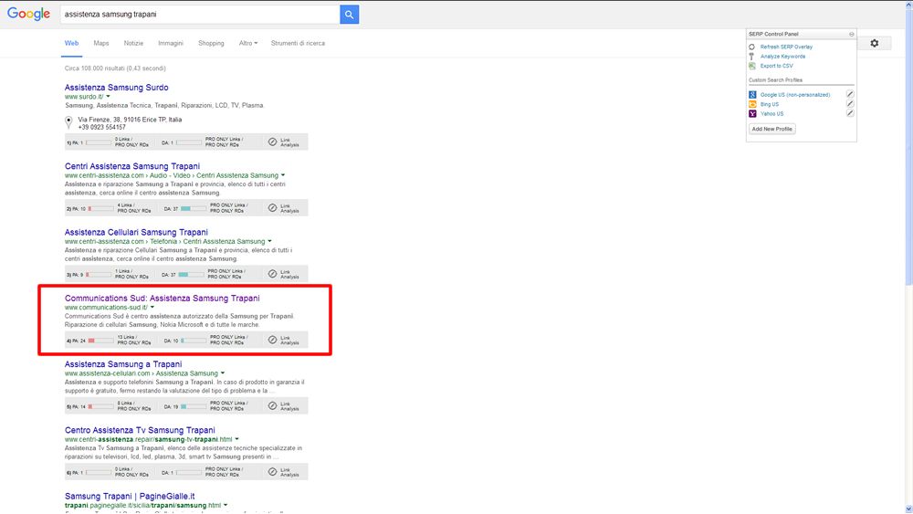Open Link Analysis for Assistenza Samsung Surdo

(284, 142)
